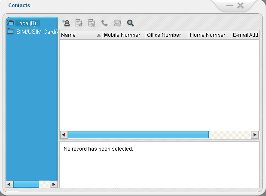Close the Contacts window
Viewport: 266px width, 196px height.
pyautogui.click(x=240, y=6)
